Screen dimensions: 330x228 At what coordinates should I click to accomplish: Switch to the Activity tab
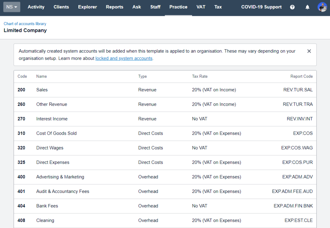coord(36,7)
